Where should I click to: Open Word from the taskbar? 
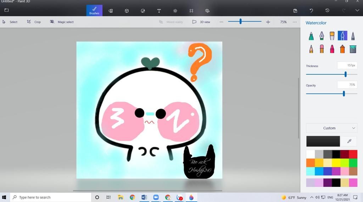[x=144, y=197]
